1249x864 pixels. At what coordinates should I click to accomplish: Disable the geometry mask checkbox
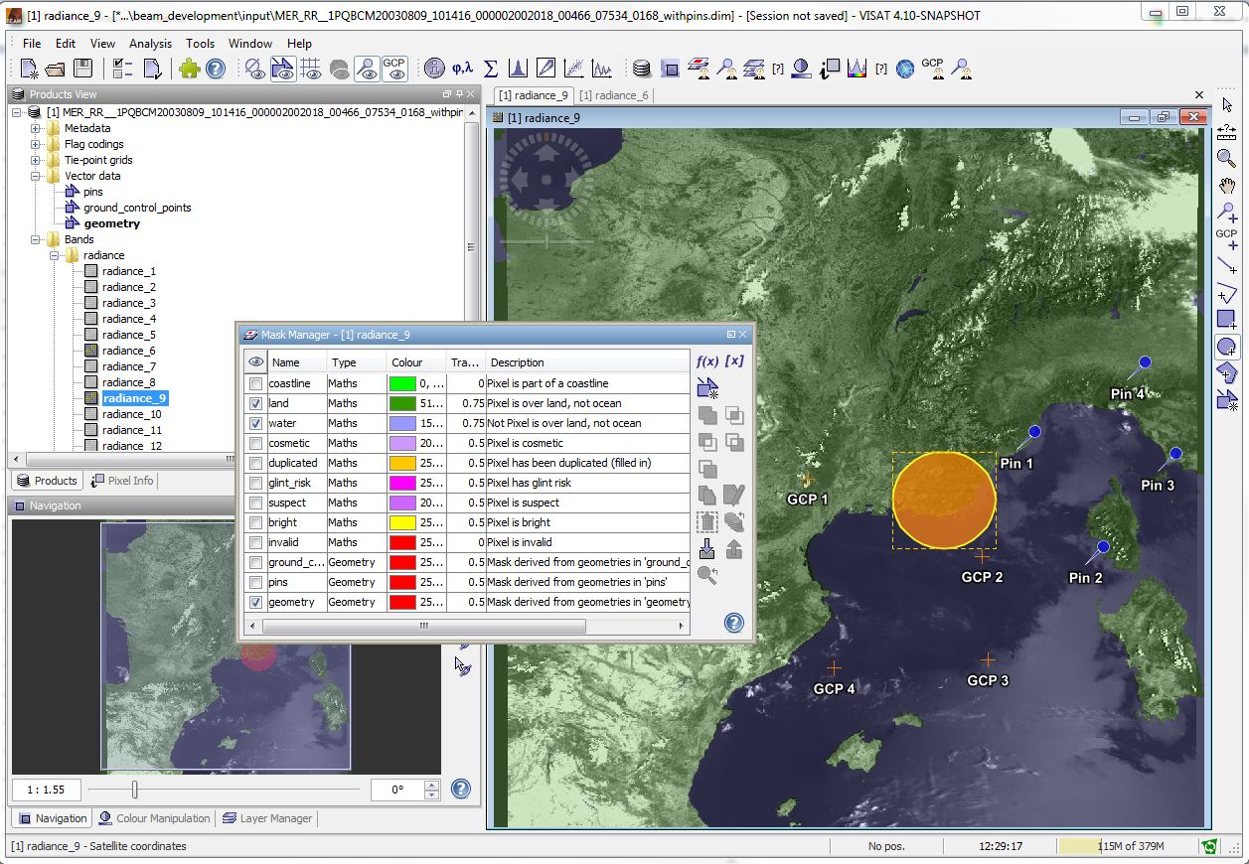pos(256,602)
